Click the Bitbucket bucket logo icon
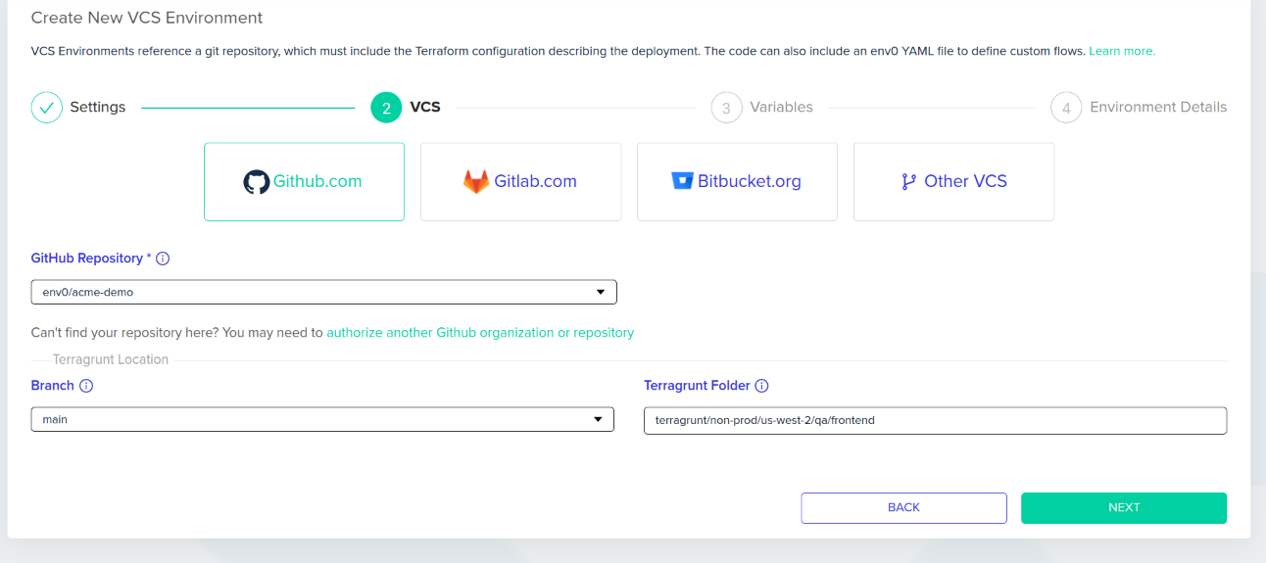The width and height of the screenshot is (1266, 563). (x=682, y=181)
